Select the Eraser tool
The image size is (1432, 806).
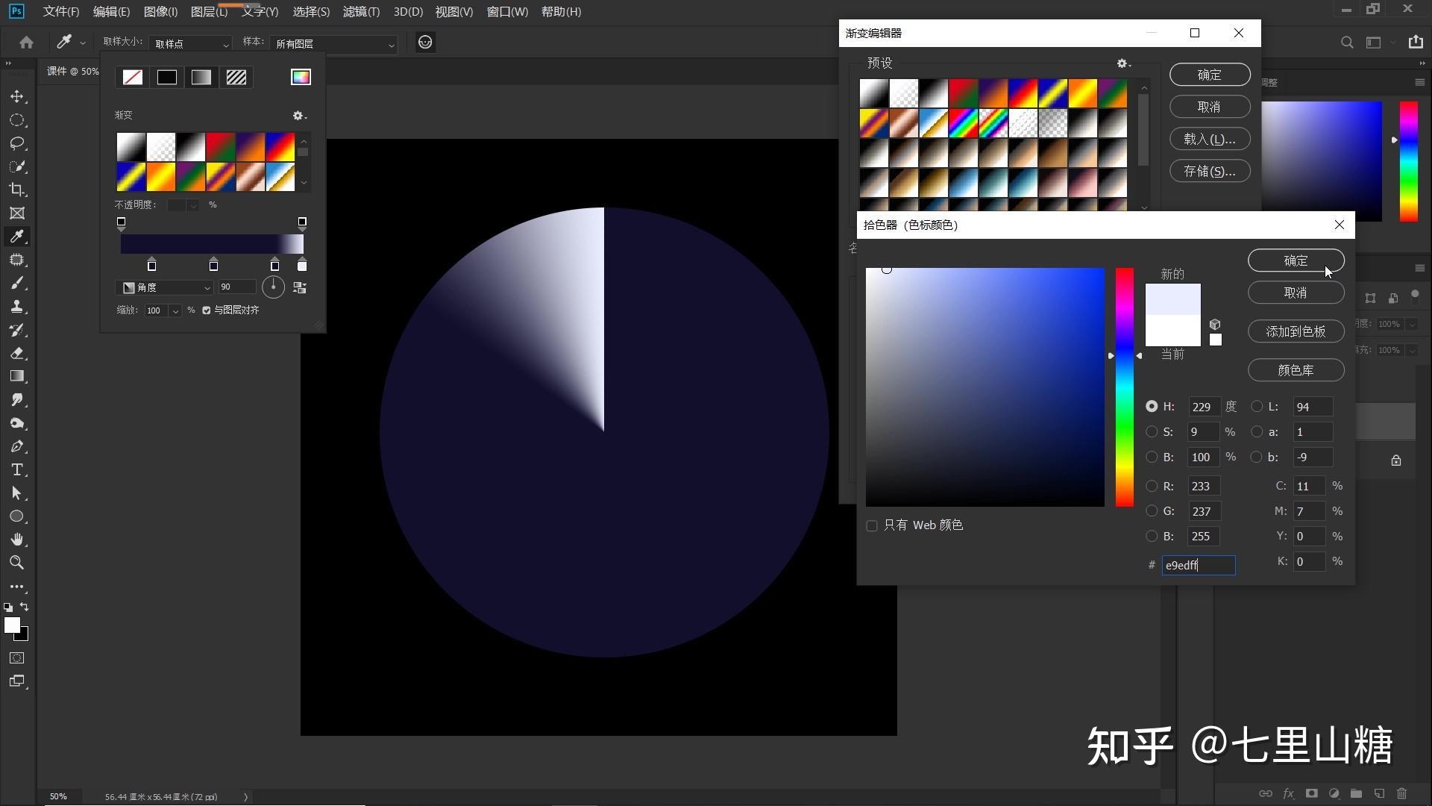tap(16, 353)
